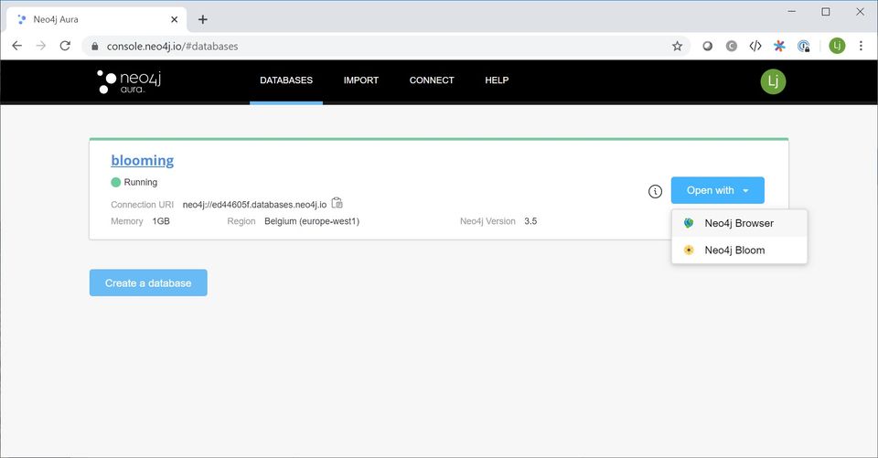The image size is (878, 458).
Task: Open the blooming database link
Action: (143, 161)
